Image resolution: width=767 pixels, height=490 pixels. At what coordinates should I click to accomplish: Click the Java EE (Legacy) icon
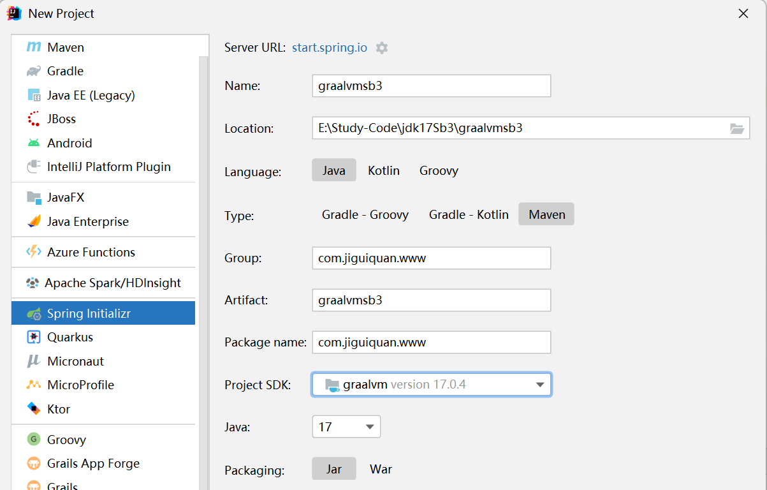[34, 95]
